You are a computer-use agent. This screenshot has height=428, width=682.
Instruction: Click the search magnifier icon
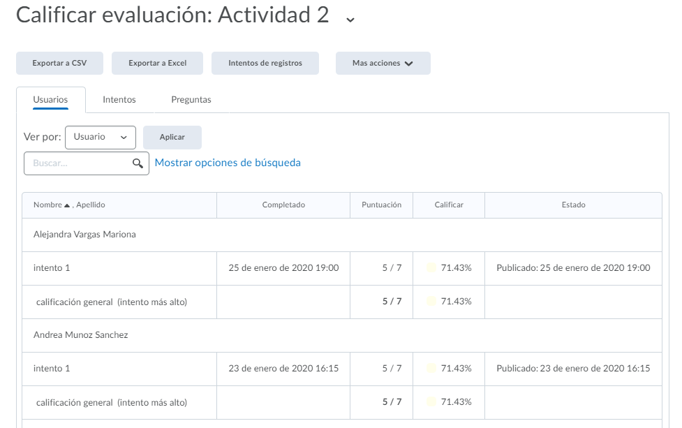click(138, 163)
